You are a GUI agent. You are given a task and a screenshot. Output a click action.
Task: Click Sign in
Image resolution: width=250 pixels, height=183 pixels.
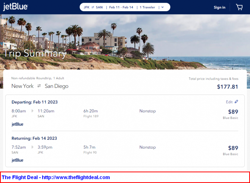[219, 7]
